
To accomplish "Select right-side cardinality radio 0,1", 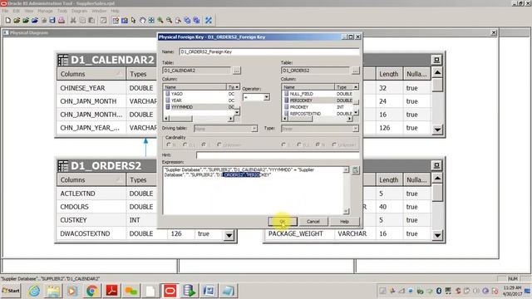I will tap(299, 145).
